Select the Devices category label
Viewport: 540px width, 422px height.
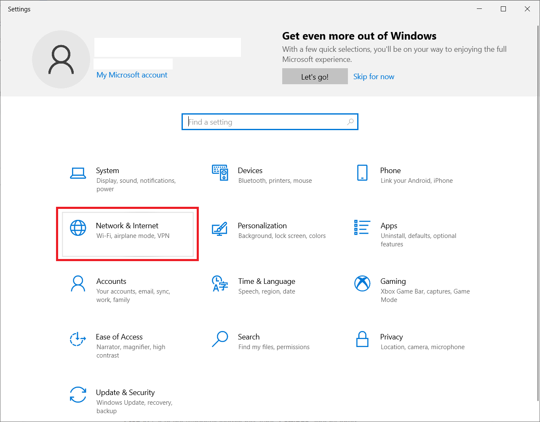tap(250, 171)
